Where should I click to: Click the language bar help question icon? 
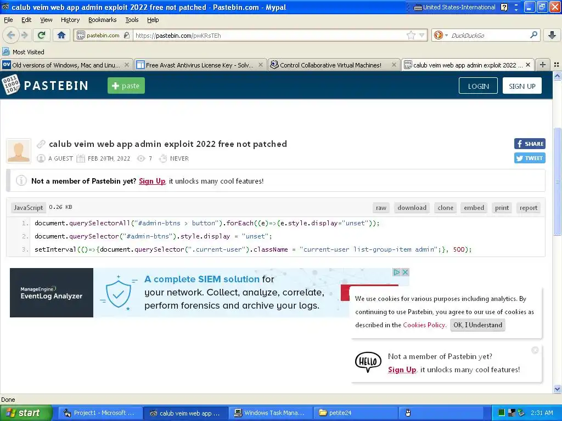click(x=504, y=7)
